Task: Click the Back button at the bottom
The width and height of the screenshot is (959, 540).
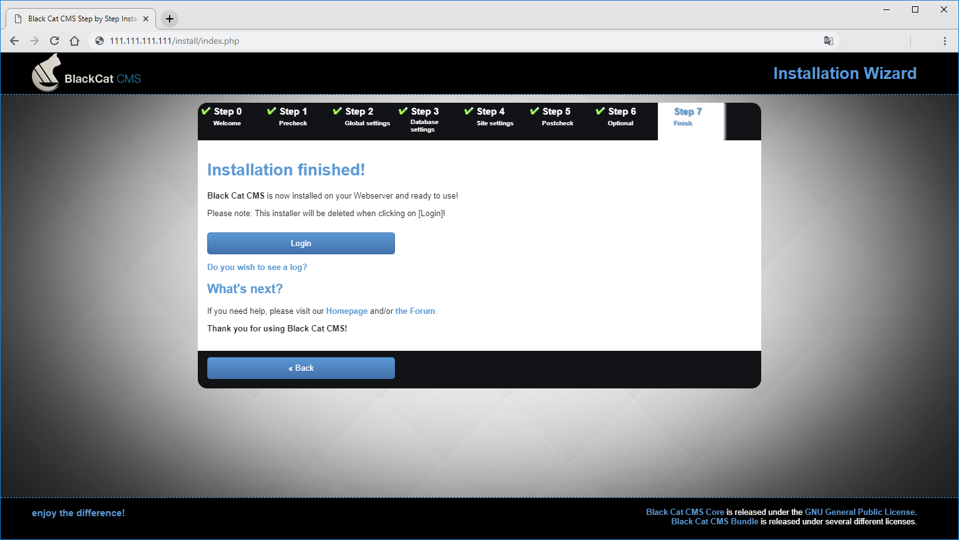Action: click(300, 368)
